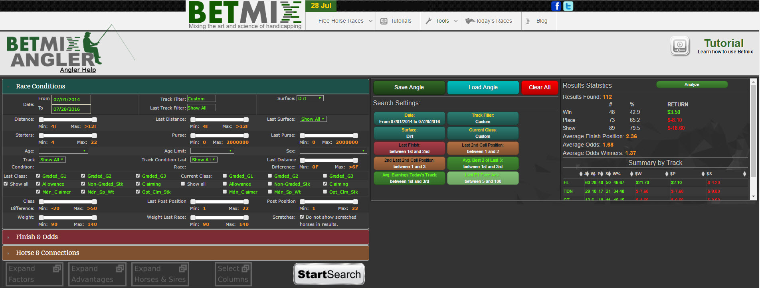Click the From date input field

[71, 100]
